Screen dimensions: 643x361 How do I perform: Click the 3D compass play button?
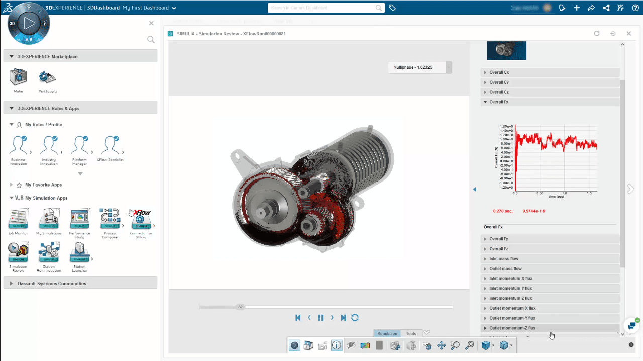point(29,23)
